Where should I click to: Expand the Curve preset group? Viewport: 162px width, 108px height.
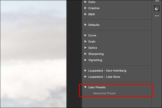(x=85, y=35)
